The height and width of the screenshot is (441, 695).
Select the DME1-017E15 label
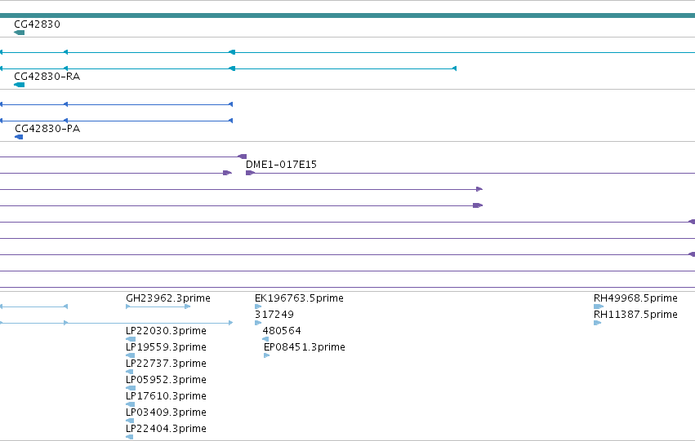(281, 165)
